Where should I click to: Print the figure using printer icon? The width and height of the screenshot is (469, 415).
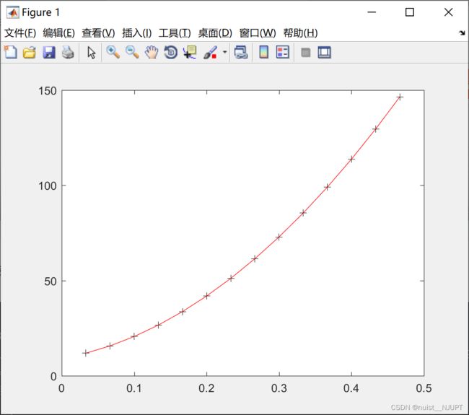[x=68, y=53]
